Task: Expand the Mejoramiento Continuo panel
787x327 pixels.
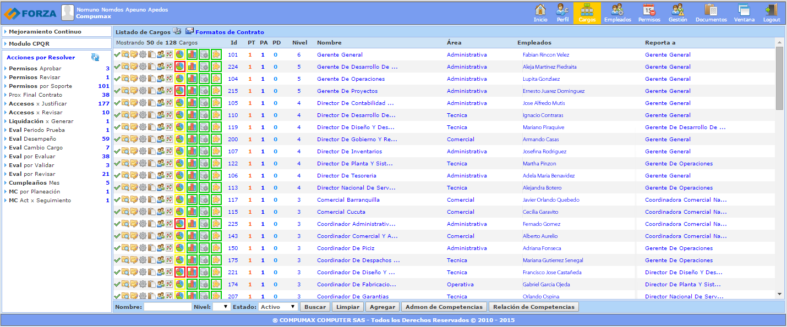Action: (57, 32)
